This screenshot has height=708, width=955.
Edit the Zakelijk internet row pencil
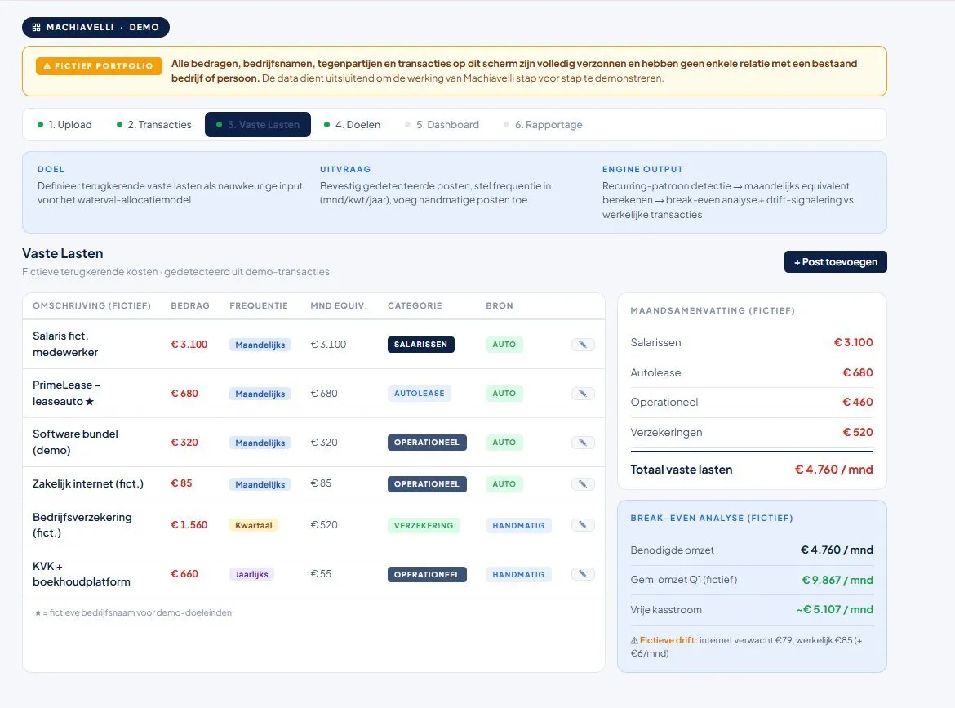pyautogui.click(x=583, y=483)
